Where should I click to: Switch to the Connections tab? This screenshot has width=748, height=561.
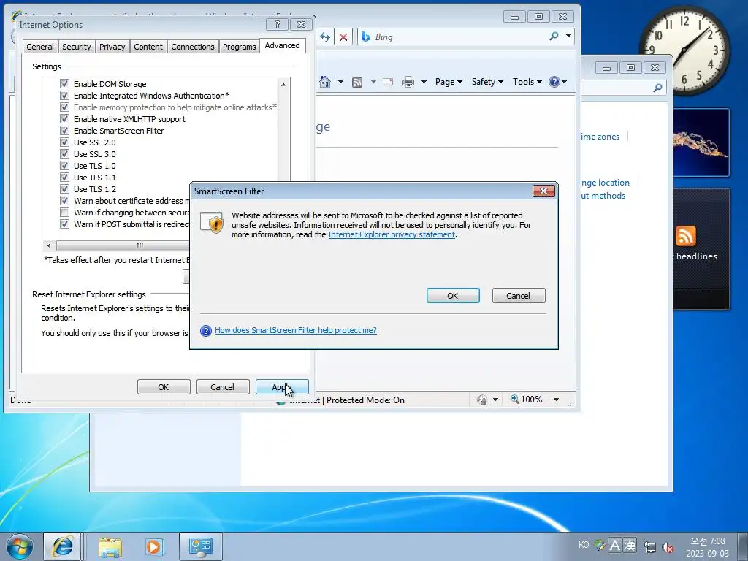pos(193,47)
